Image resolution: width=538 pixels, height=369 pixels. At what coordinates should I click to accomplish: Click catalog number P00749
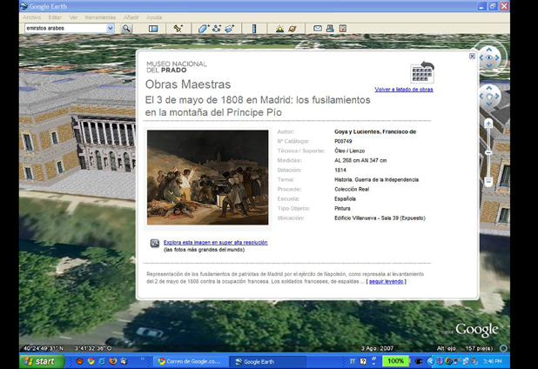tap(343, 141)
